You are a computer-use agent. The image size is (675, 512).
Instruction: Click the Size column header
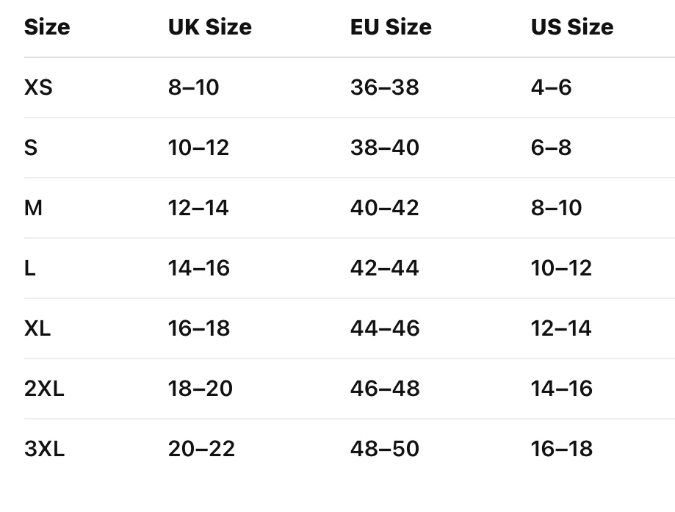47,27
